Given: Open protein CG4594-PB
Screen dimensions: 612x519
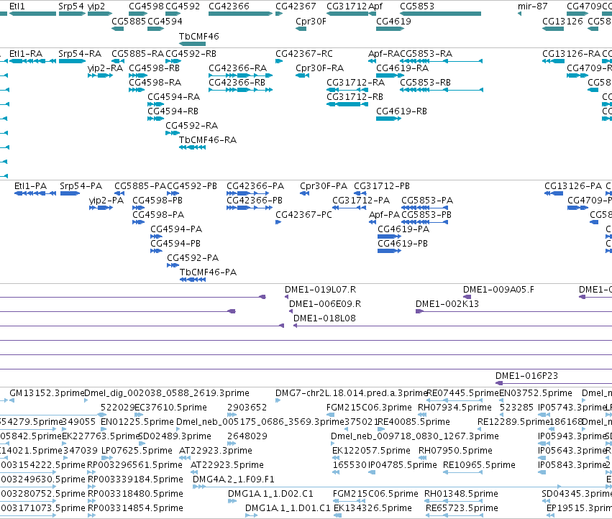Looking at the screenshot, I should point(156,251).
